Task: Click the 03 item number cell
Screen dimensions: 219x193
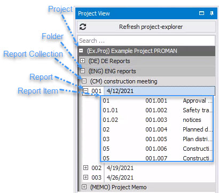Action: [106, 139]
